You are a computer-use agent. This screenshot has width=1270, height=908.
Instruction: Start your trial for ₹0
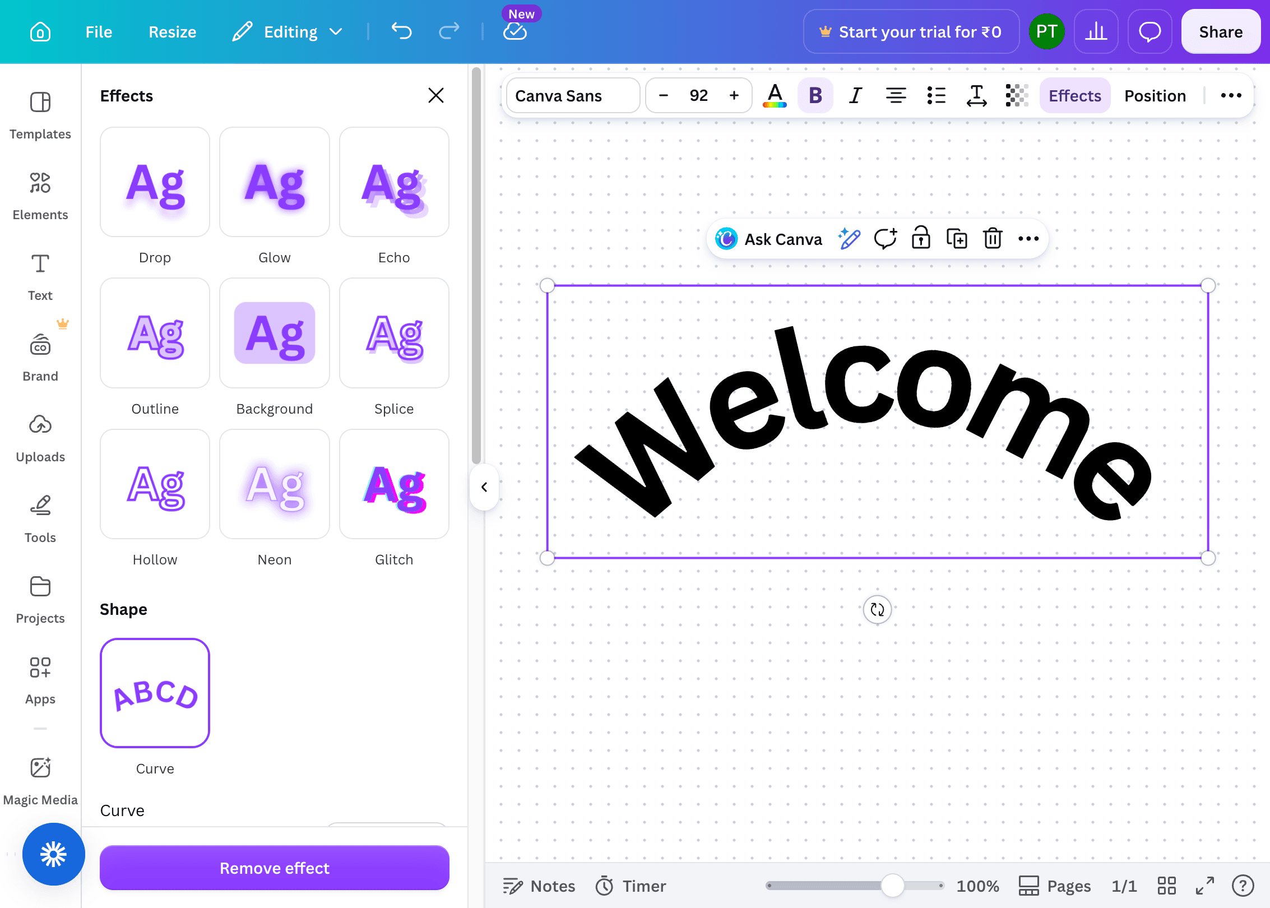tap(911, 32)
